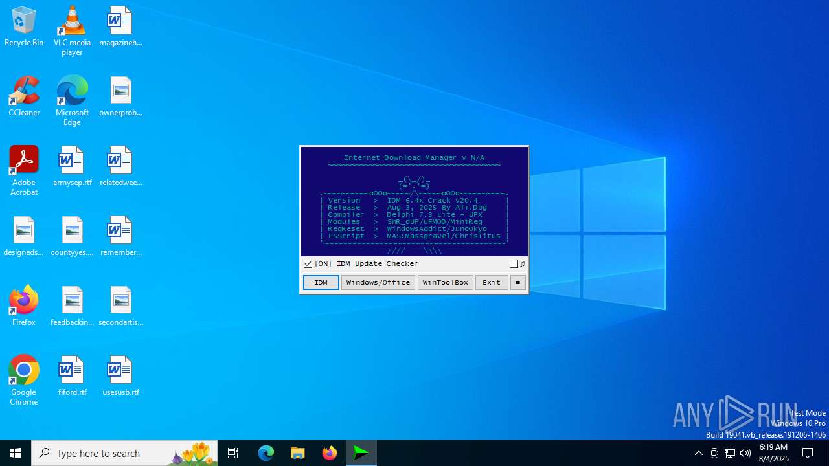Screen dimensions: 829x466
Task: Open Microsoft Edge from the taskbar
Action: pyautogui.click(x=266, y=453)
